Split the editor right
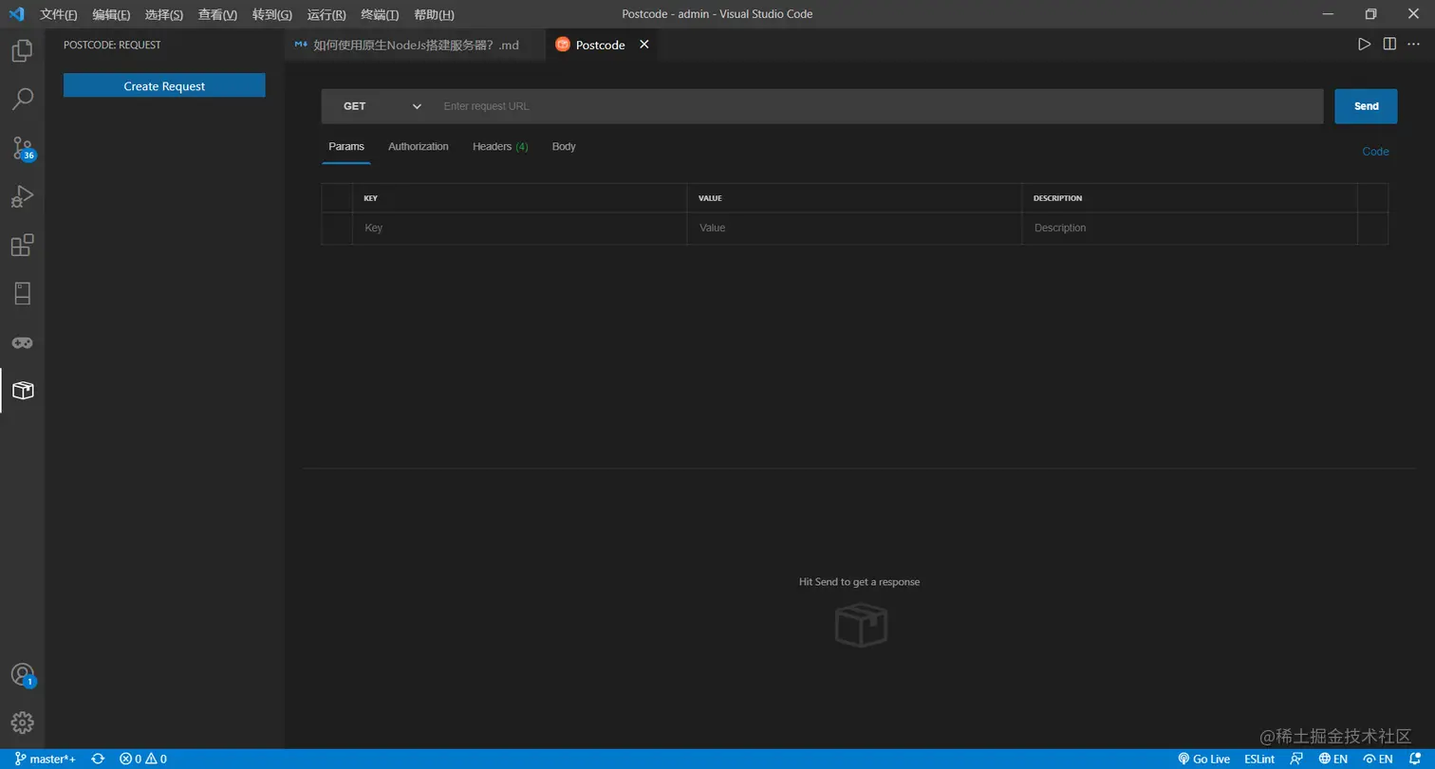 (x=1389, y=45)
